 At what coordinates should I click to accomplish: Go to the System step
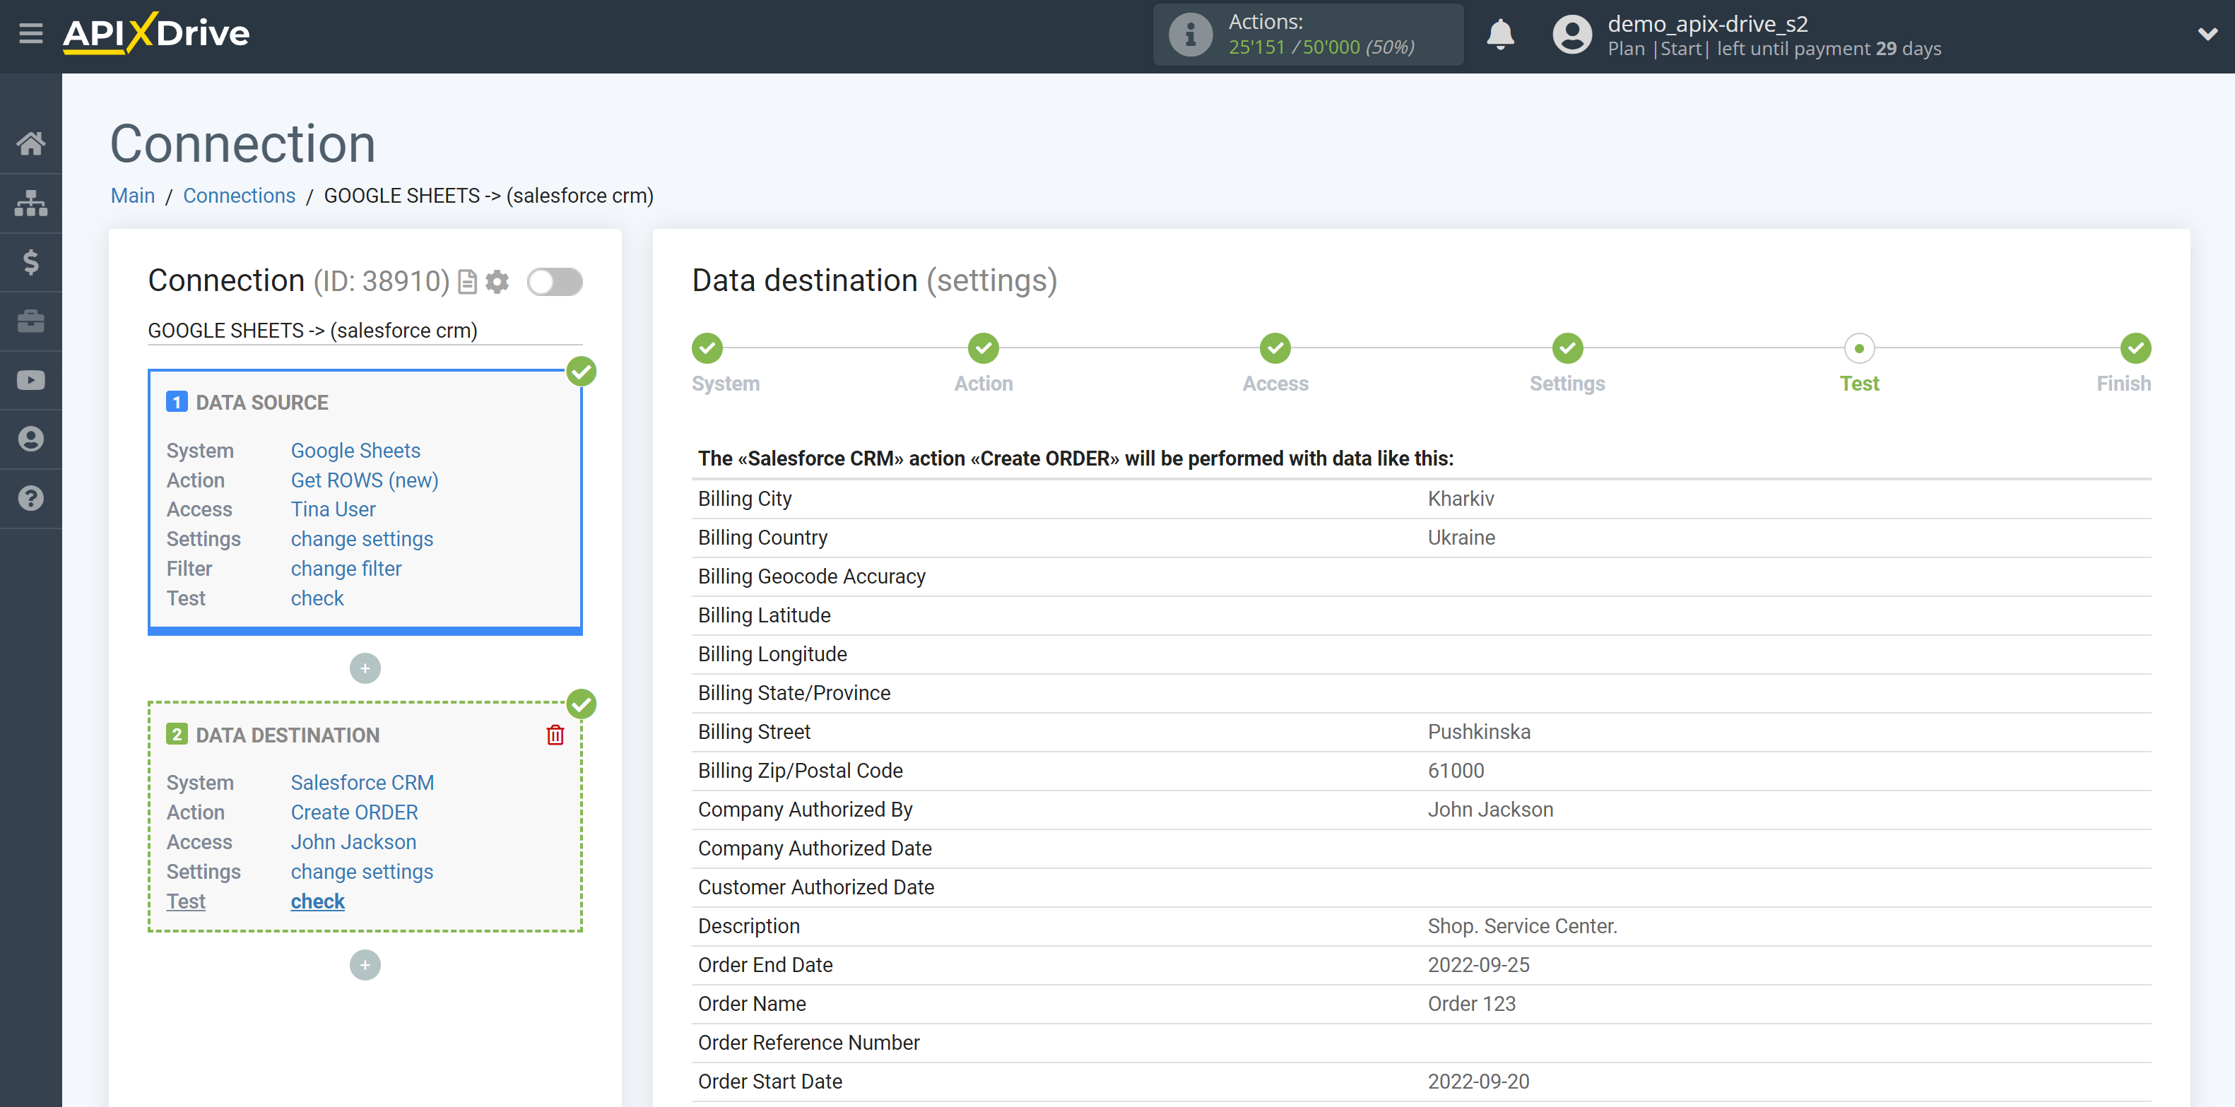point(707,349)
